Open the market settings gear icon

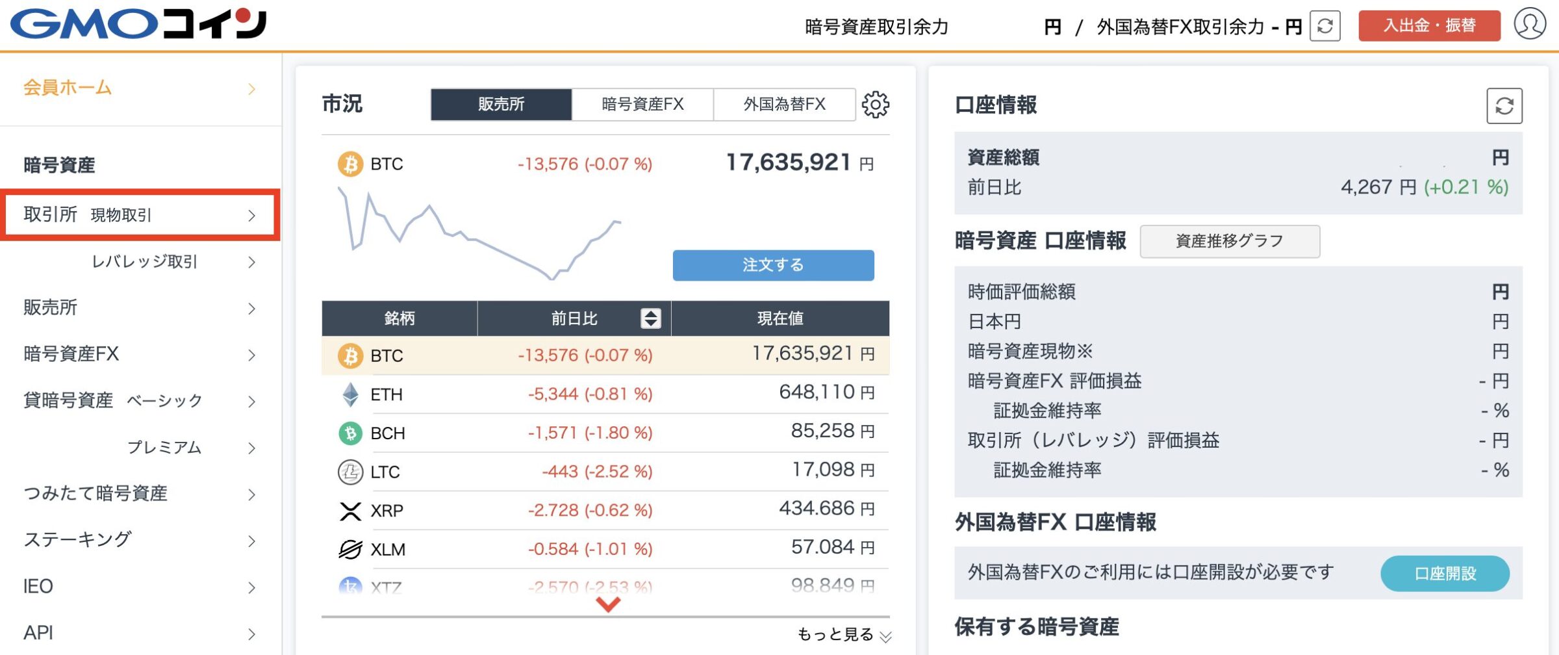coord(877,105)
